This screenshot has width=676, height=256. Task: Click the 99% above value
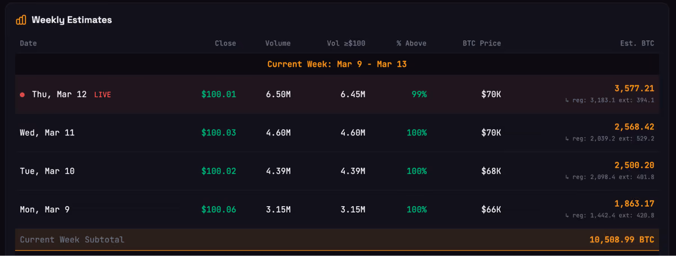[x=419, y=94]
